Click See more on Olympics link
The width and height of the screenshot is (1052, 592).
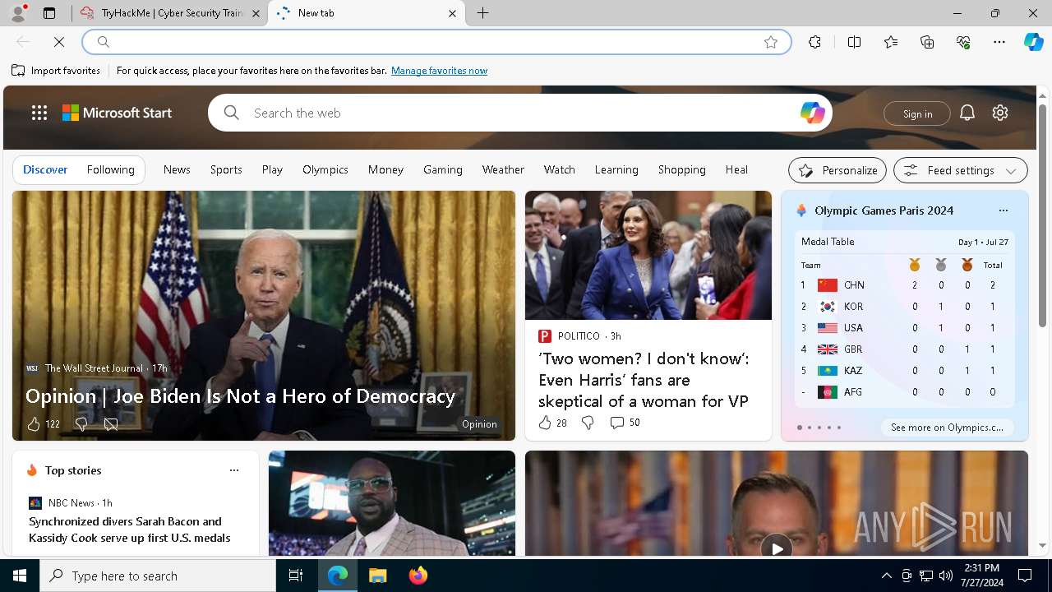pyautogui.click(x=947, y=428)
